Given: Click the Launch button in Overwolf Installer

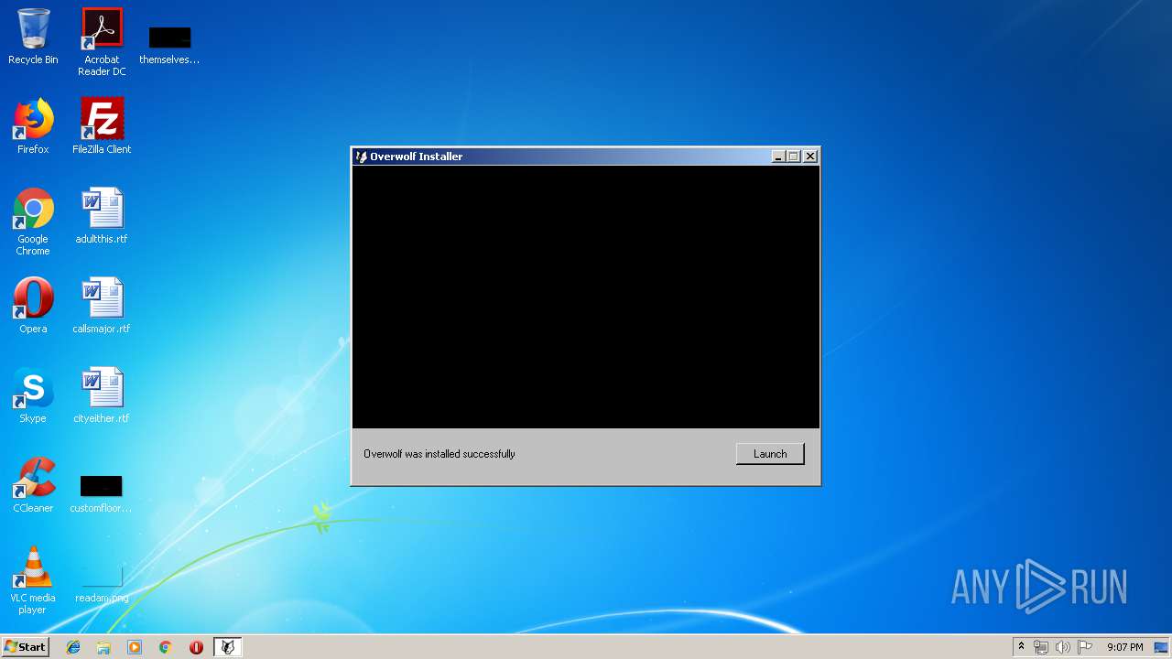Looking at the screenshot, I should point(770,454).
